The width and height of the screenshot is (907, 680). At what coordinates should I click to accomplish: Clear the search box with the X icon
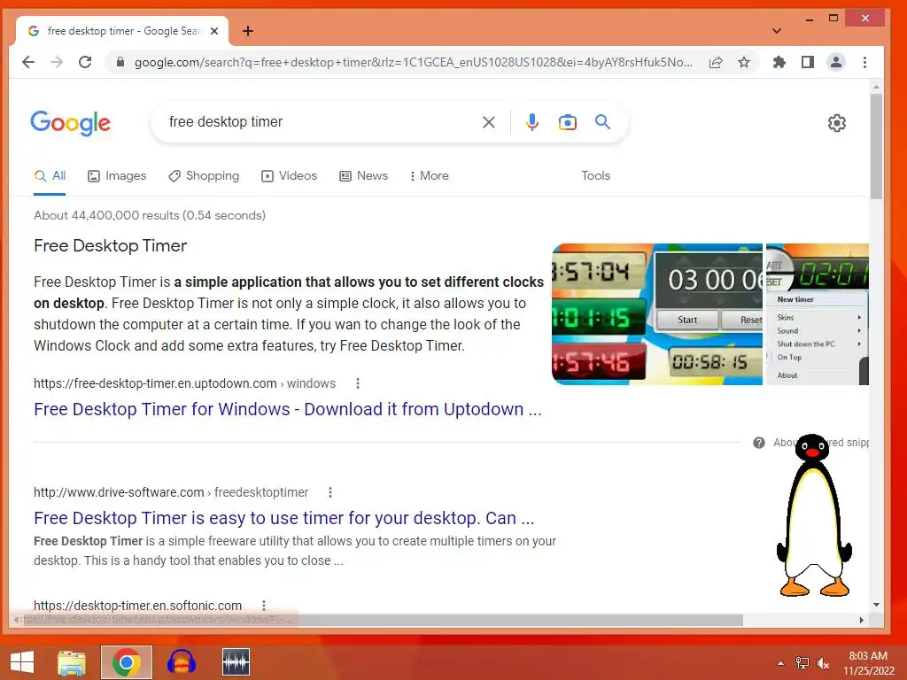(x=489, y=122)
